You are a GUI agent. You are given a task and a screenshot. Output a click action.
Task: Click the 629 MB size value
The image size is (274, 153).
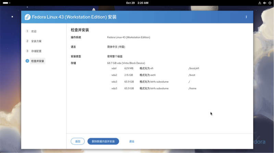coord(129,68)
